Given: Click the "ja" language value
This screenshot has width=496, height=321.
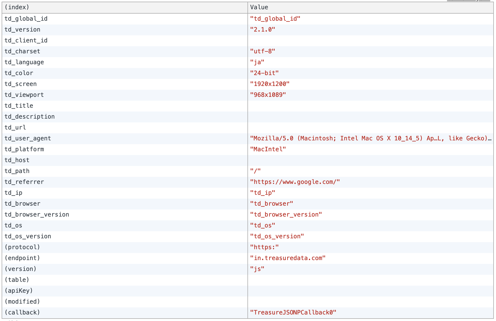Looking at the screenshot, I should point(257,62).
